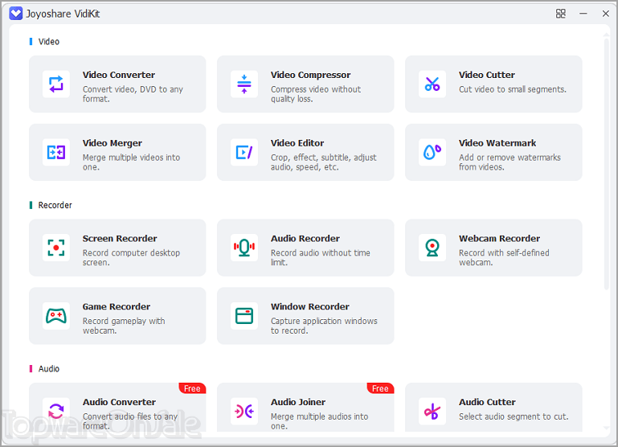This screenshot has width=618, height=447.
Task: Select the Webcam Recorder icon
Action: click(432, 248)
